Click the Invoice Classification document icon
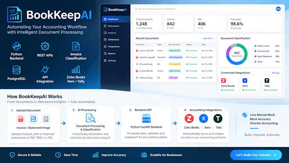This screenshot has height=163, width=289. click(x=76, y=46)
